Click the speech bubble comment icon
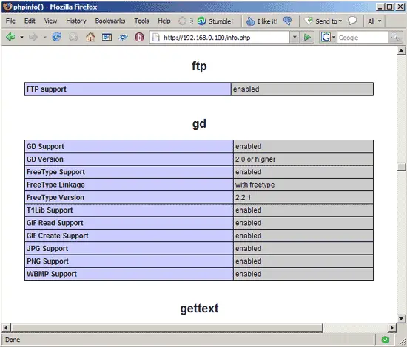407x347 pixels. [352, 21]
